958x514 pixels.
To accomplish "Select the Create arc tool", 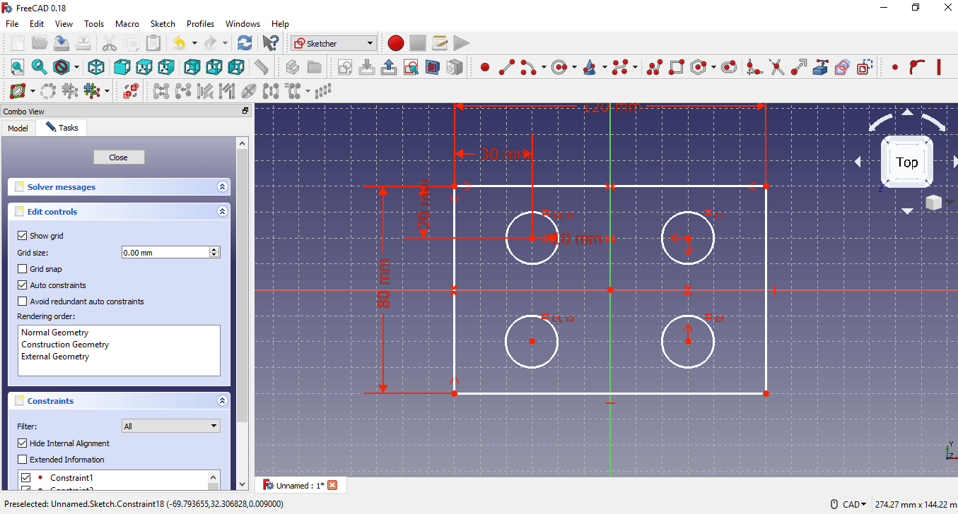I will pos(528,67).
